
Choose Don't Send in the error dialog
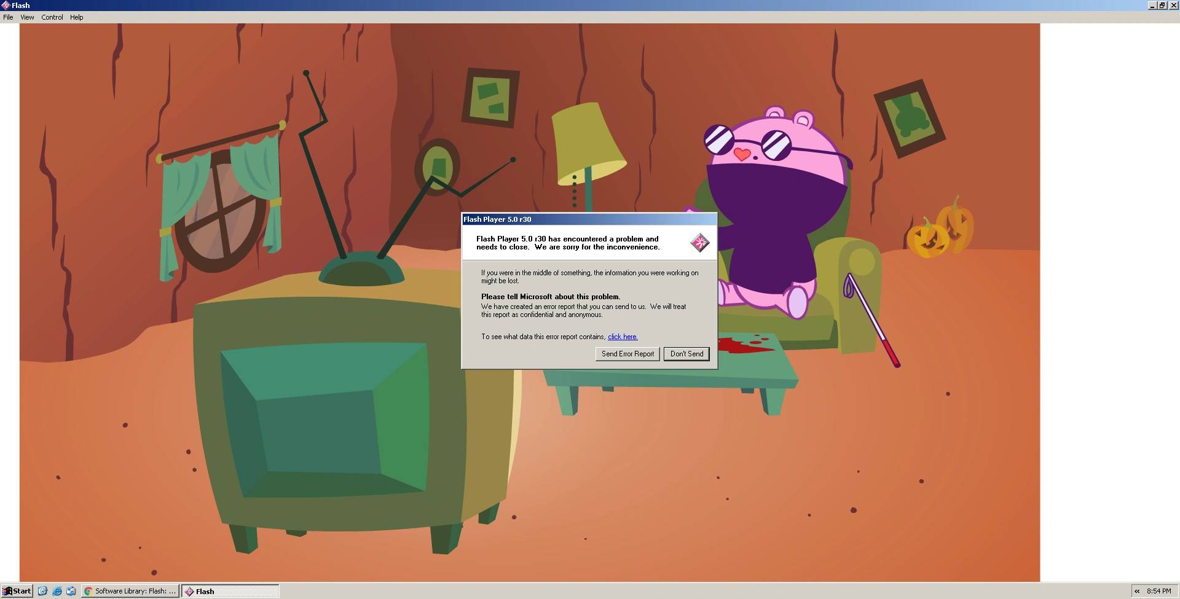(x=686, y=354)
